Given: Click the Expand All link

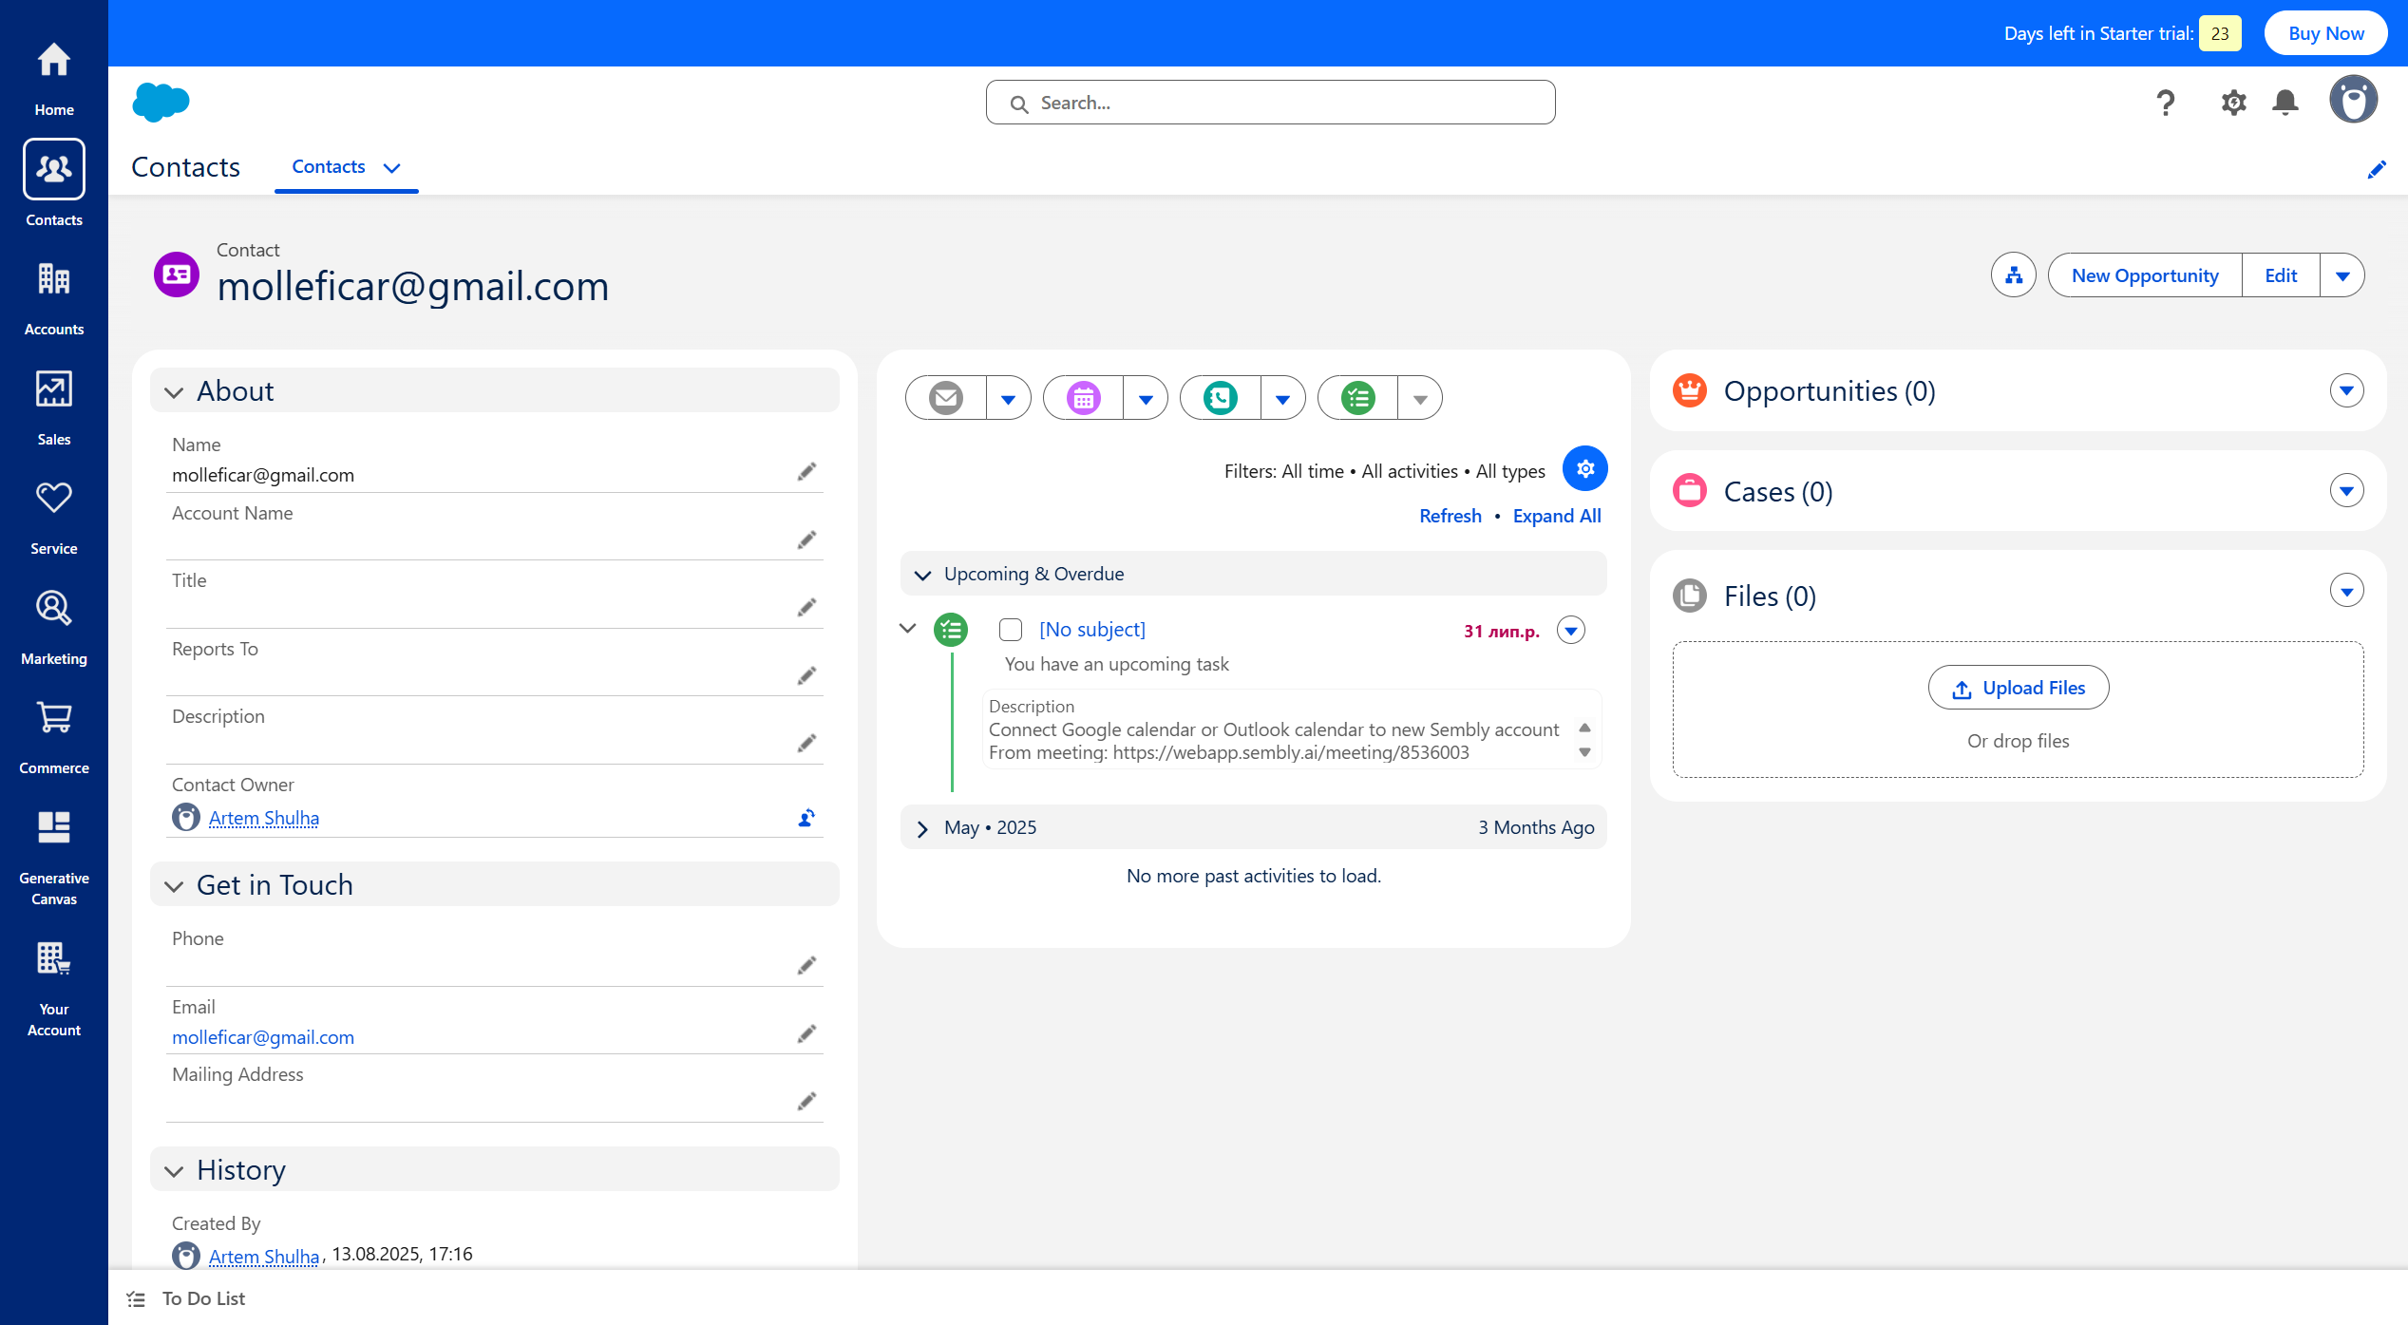Looking at the screenshot, I should click(1556, 516).
